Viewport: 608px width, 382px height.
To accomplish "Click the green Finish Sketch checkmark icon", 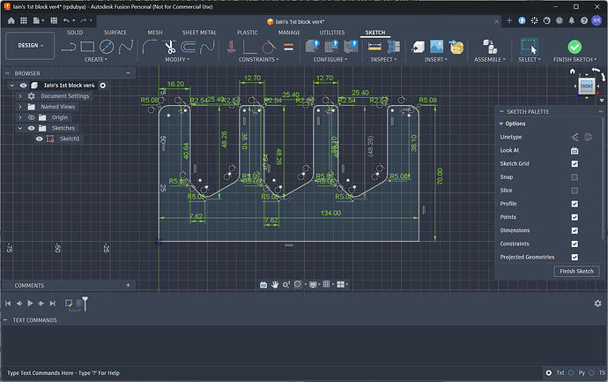I will coord(575,47).
